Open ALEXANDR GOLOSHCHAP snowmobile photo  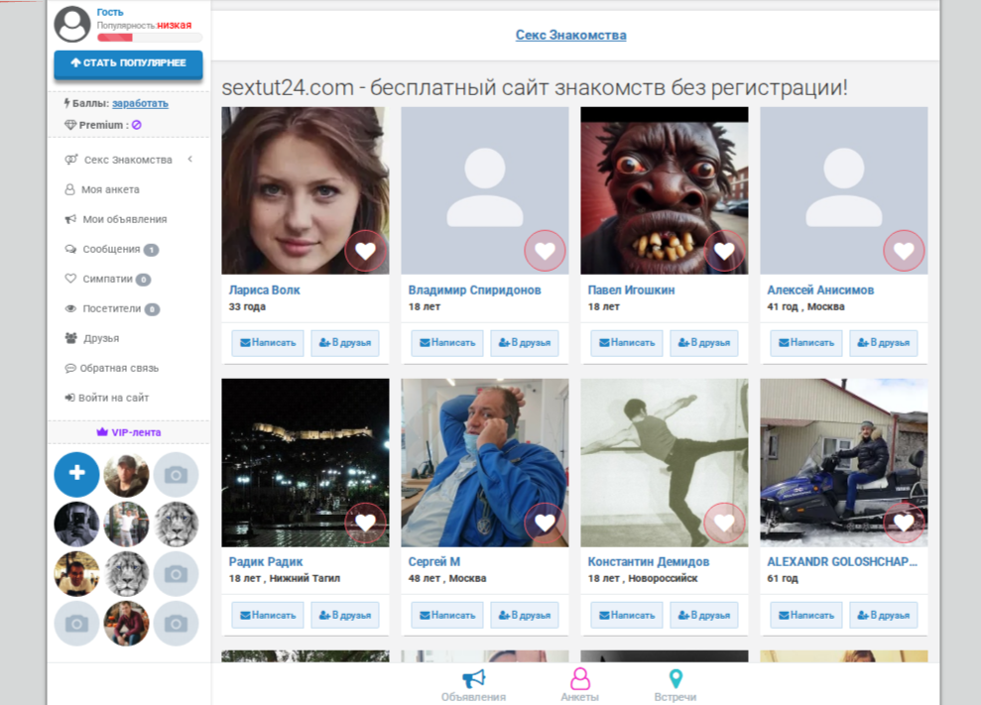844,463
